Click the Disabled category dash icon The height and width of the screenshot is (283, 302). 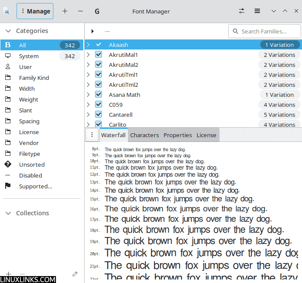[8, 175]
